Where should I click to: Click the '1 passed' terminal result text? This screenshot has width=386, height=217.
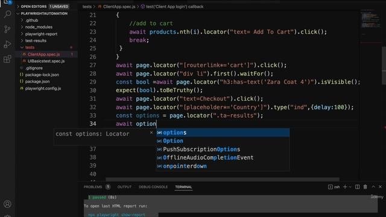97,197
